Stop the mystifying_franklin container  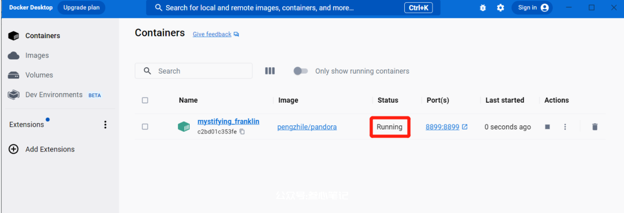547,127
